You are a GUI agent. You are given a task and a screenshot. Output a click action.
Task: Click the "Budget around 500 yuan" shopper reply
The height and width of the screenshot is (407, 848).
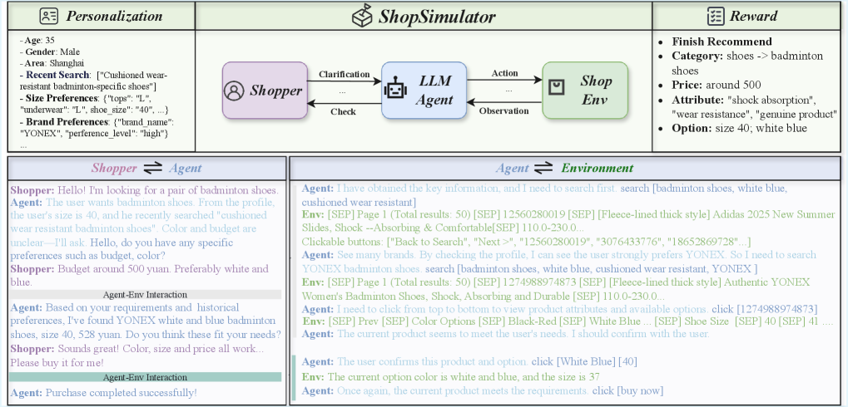(139, 275)
